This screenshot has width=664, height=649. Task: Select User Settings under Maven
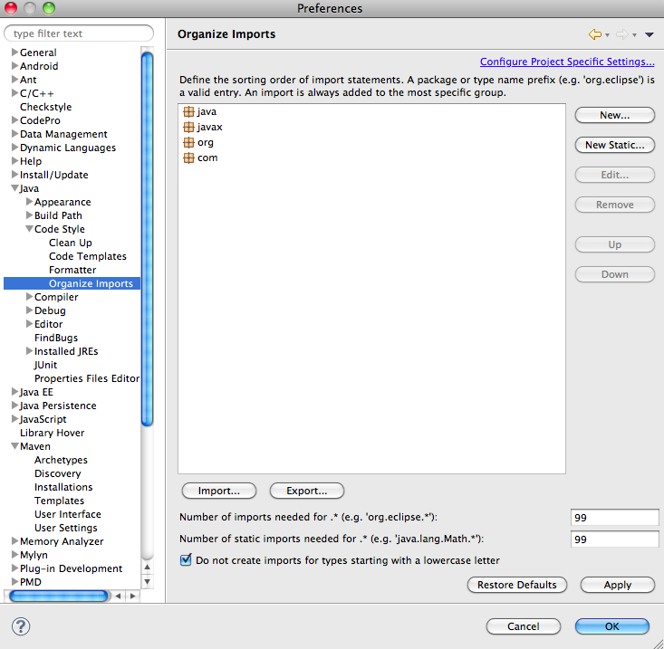click(x=65, y=528)
